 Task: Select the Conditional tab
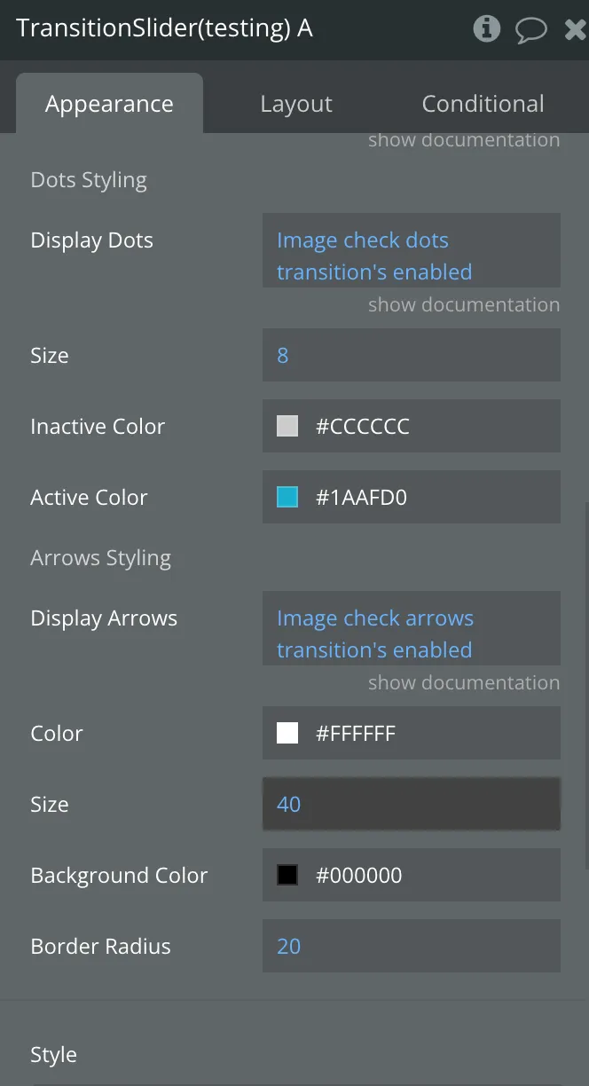point(483,104)
